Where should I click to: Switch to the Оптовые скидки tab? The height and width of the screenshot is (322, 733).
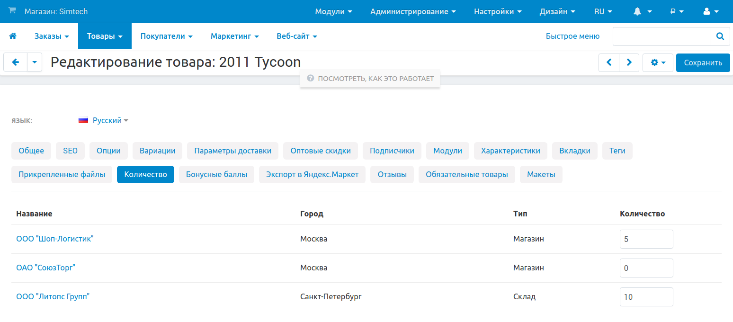click(320, 151)
